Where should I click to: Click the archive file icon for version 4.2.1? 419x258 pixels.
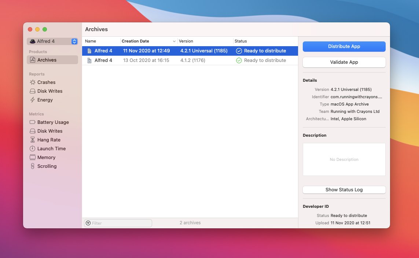tap(89, 51)
